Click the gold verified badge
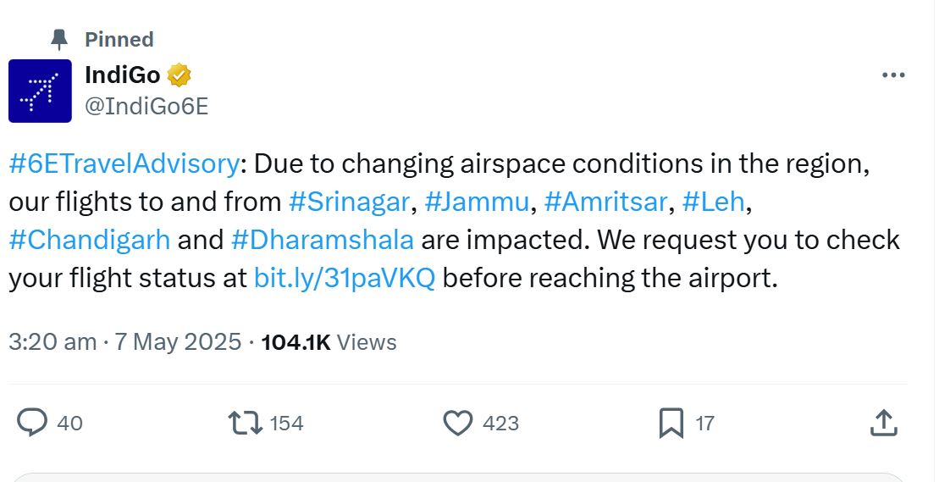Image resolution: width=939 pixels, height=482 pixels. pos(179,75)
